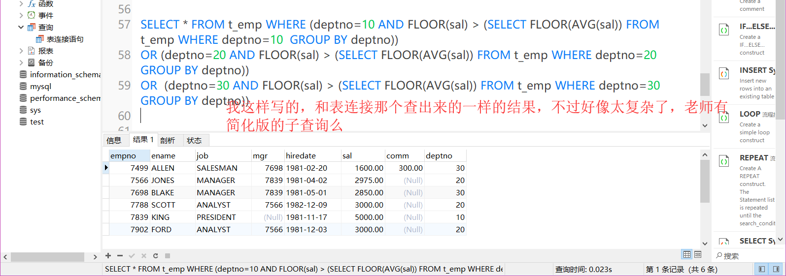Switch results to grid view
This screenshot has height=276, width=786.
(687, 254)
